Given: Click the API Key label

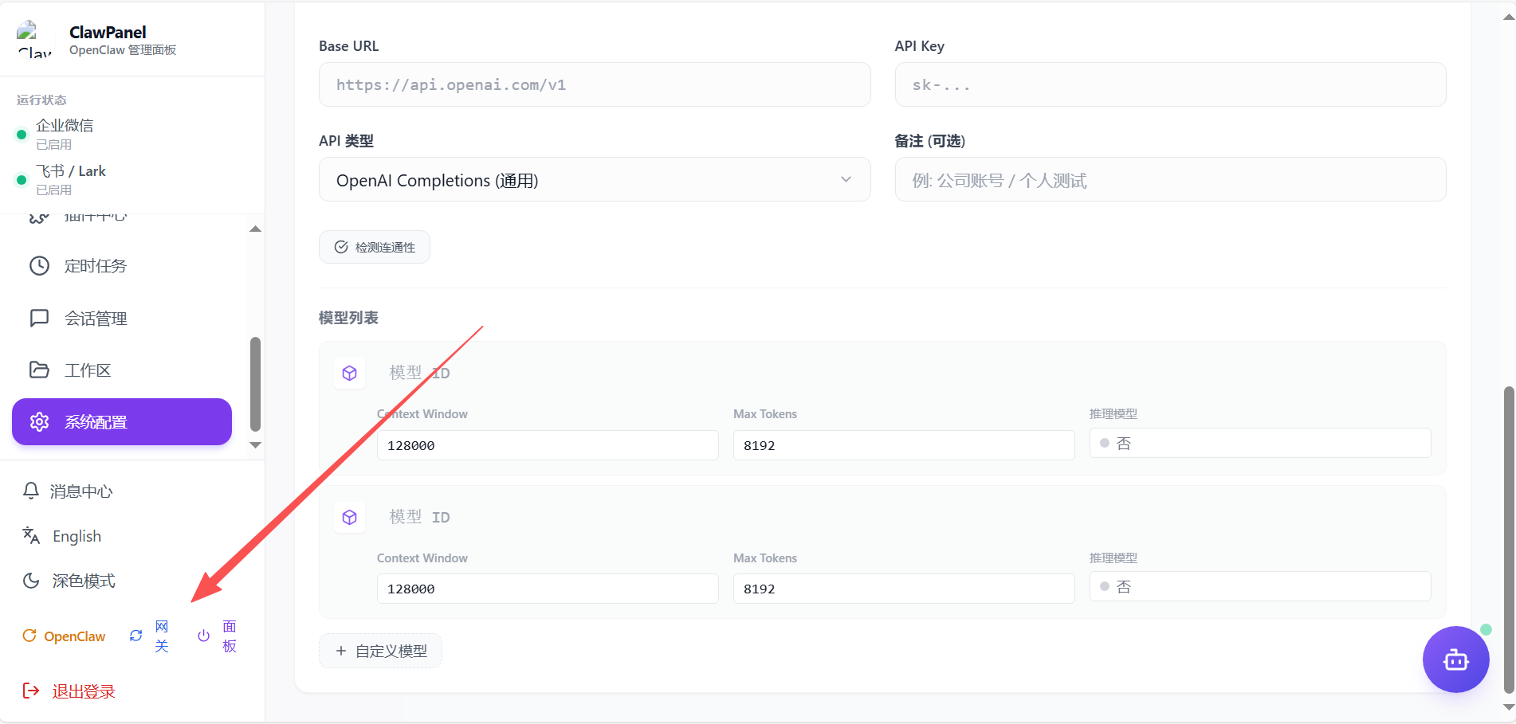Looking at the screenshot, I should 920,46.
